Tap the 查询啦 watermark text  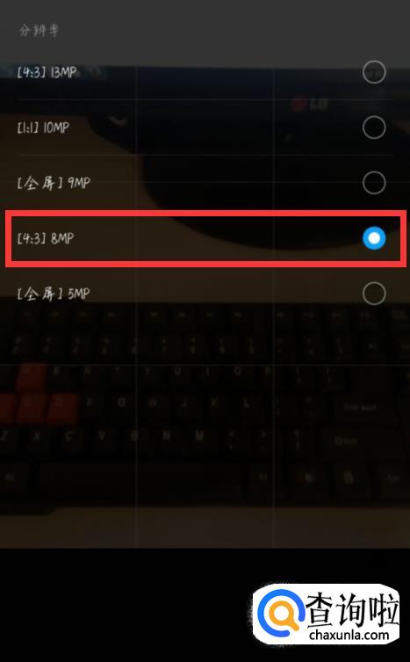pyautogui.click(x=352, y=609)
